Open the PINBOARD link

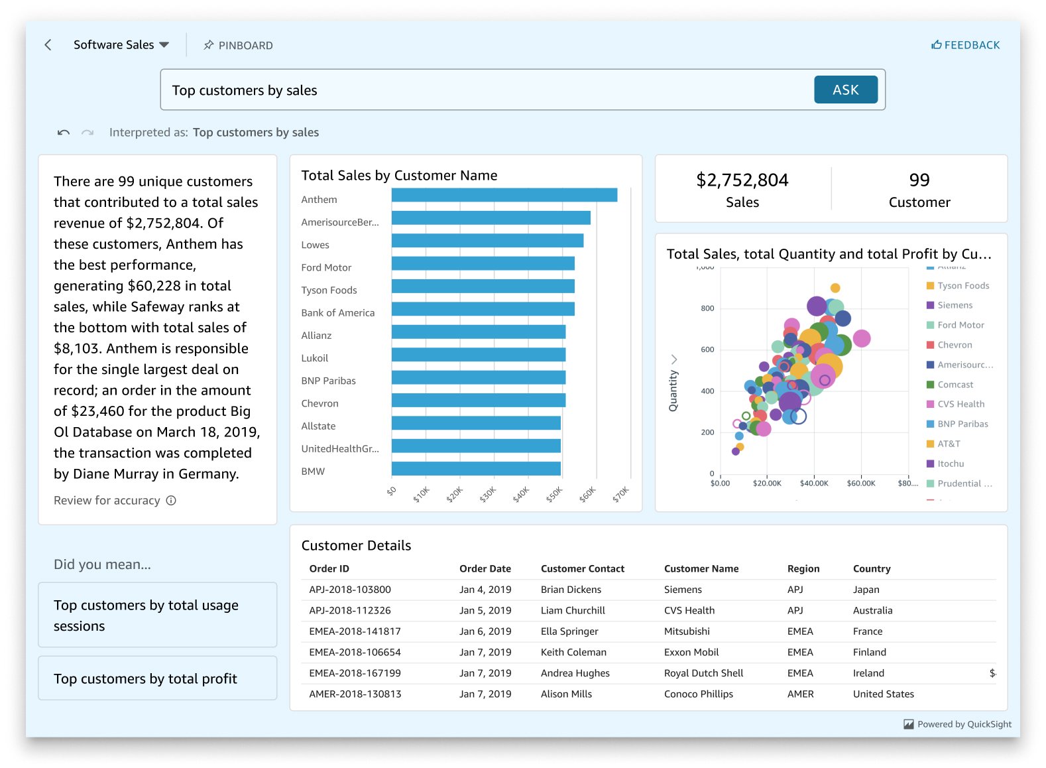pyautogui.click(x=238, y=45)
